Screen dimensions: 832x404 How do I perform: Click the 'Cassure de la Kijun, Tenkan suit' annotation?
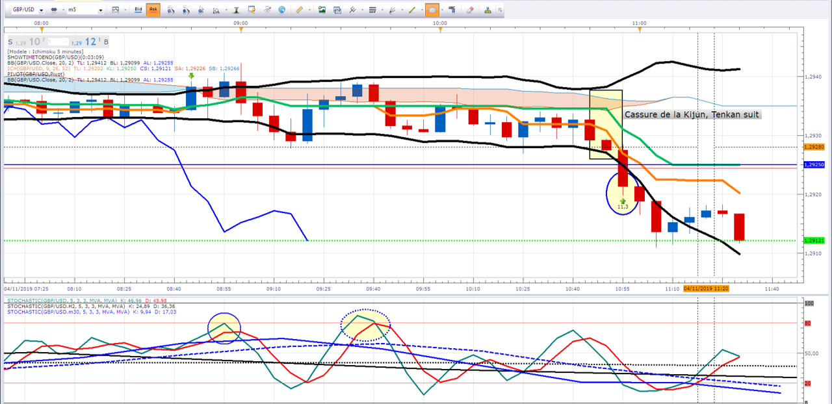692,114
